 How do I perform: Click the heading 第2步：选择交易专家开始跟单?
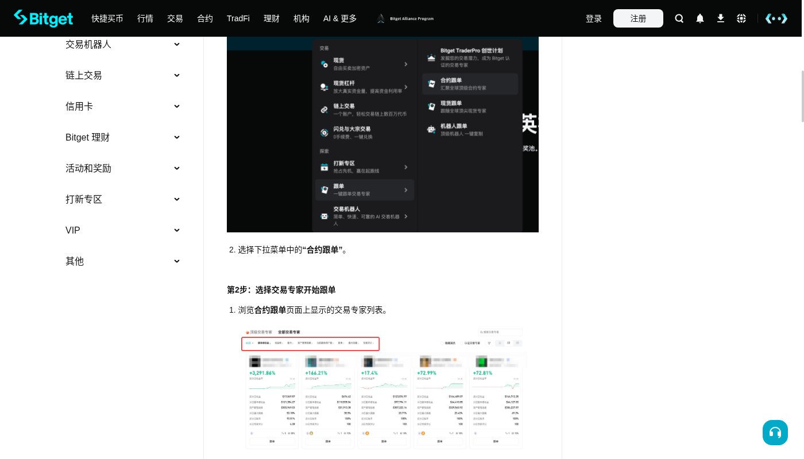281,290
